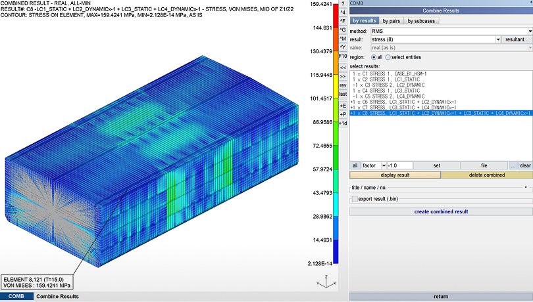Image resolution: width=533 pixels, height=302 pixels.
Task: Open the method RMS dropdown
Action: (x=530, y=31)
